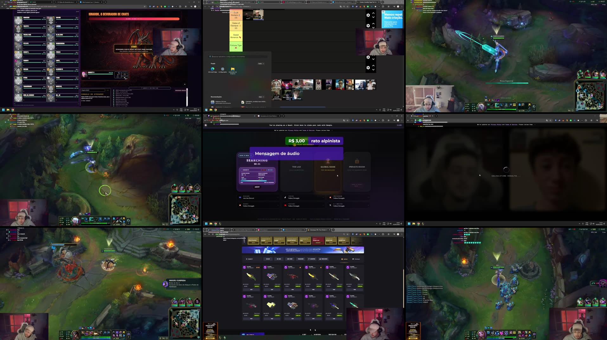607x340 pixels.
Task: Open settings gear for Gates of Olympus row
Action: pos(368,26)
